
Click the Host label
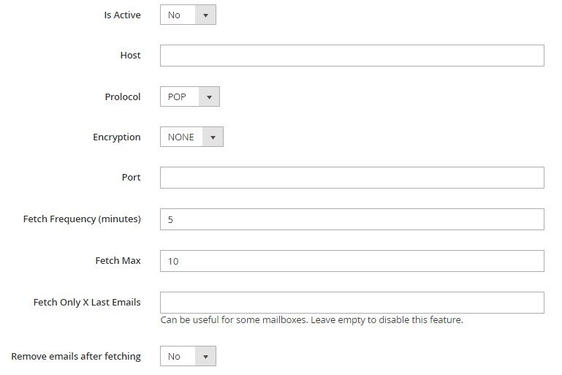point(131,56)
